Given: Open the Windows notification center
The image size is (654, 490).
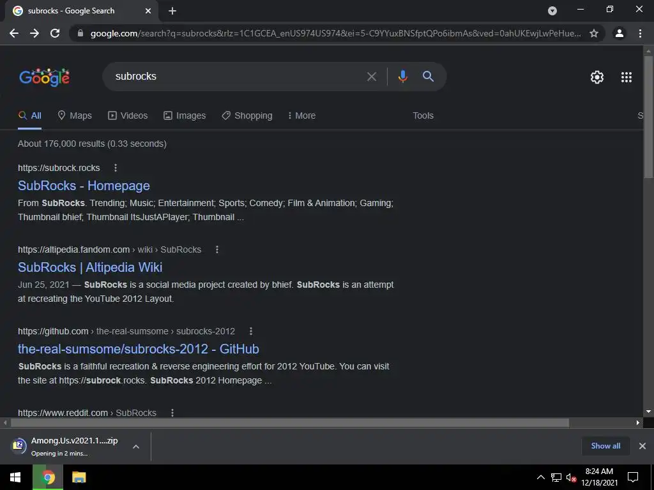Looking at the screenshot, I should tap(633, 477).
